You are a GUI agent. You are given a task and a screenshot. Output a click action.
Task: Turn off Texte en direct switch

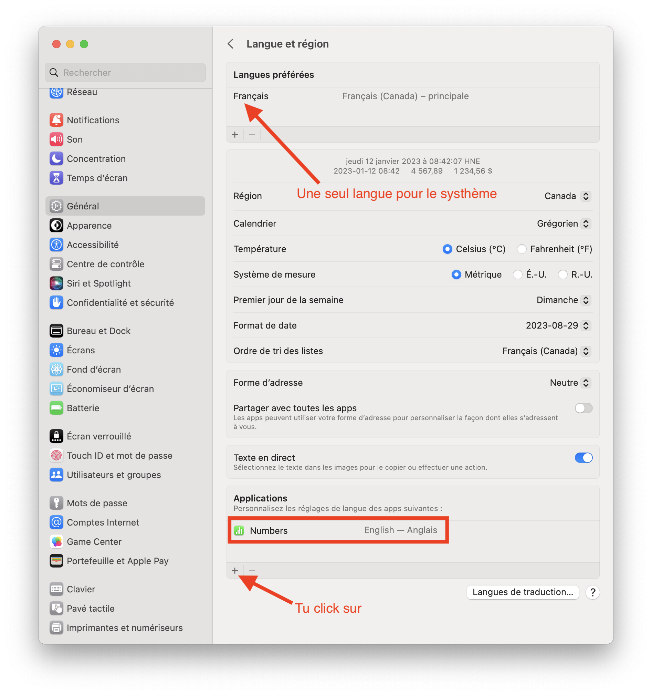pos(583,457)
